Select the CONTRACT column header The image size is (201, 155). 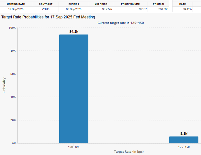(x=46, y=4)
